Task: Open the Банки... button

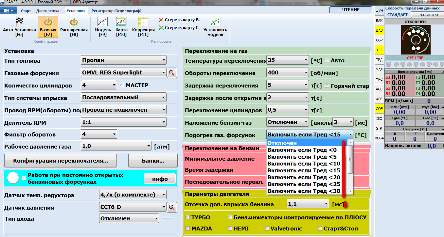Action: [x=153, y=161]
